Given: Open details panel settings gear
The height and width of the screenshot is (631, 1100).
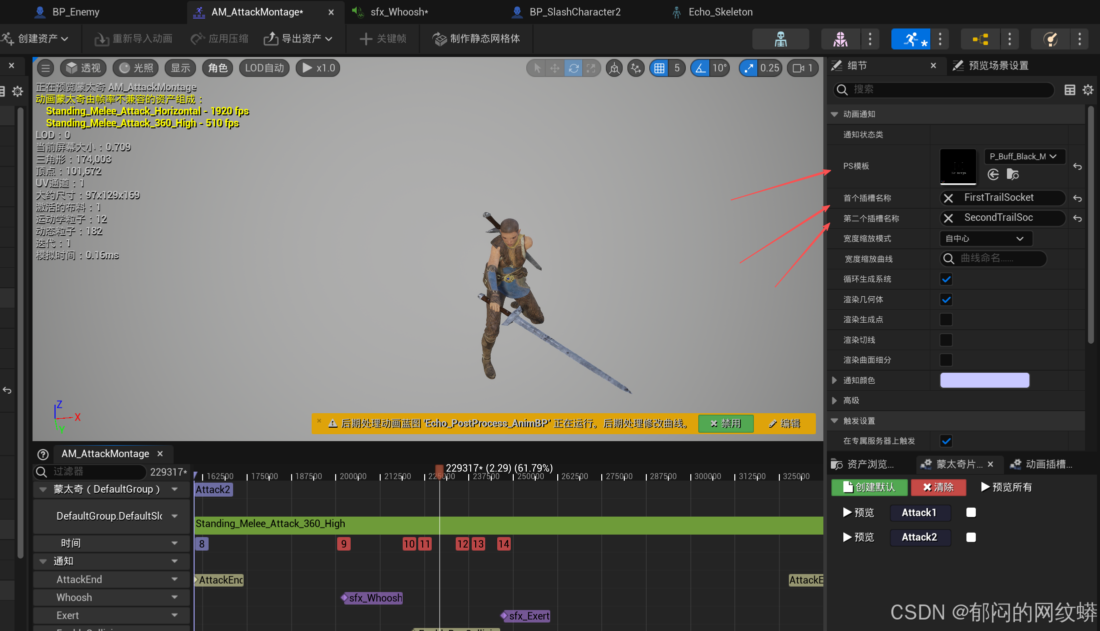Looking at the screenshot, I should pyautogui.click(x=1088, y=90).
